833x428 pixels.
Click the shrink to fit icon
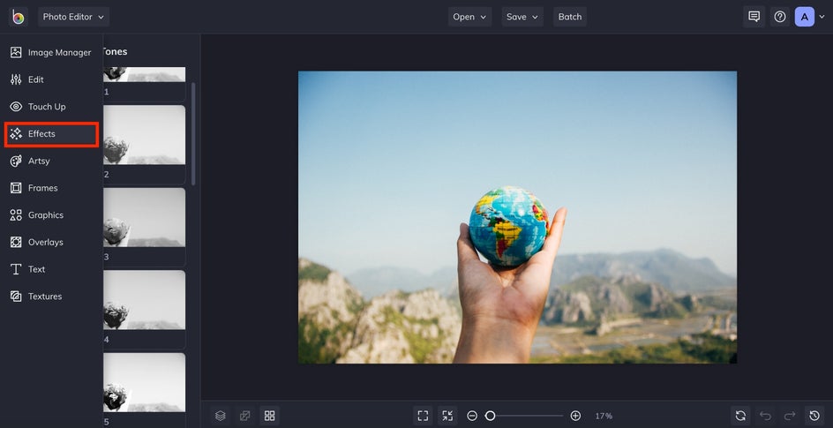[x=447, y=416]
